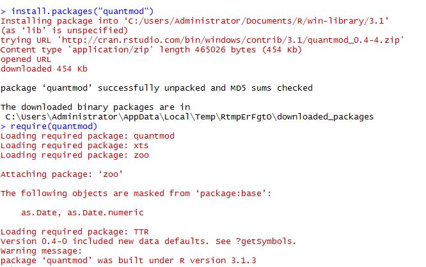Click "Loading required package: TTR" message
Screen dimensions: 426x267
[75, 231]
